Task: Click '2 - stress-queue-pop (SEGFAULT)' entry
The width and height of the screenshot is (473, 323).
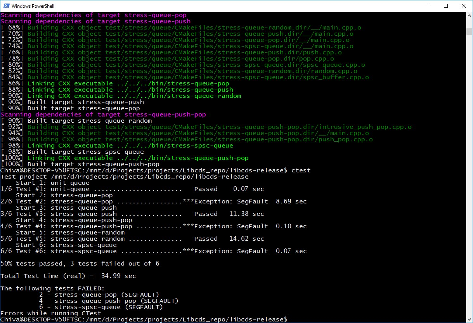Action: 99,295
